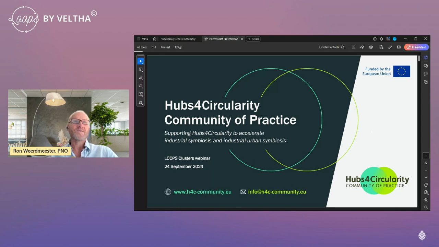Open the www.h4c-community.eu link
The width and height of the screenshot is (439, 247).
202,192
